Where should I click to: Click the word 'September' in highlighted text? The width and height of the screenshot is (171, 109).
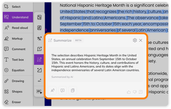(71, 24)
